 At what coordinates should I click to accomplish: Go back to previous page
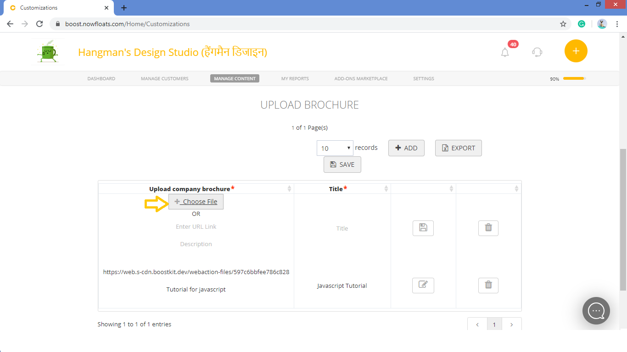[10, 24]
